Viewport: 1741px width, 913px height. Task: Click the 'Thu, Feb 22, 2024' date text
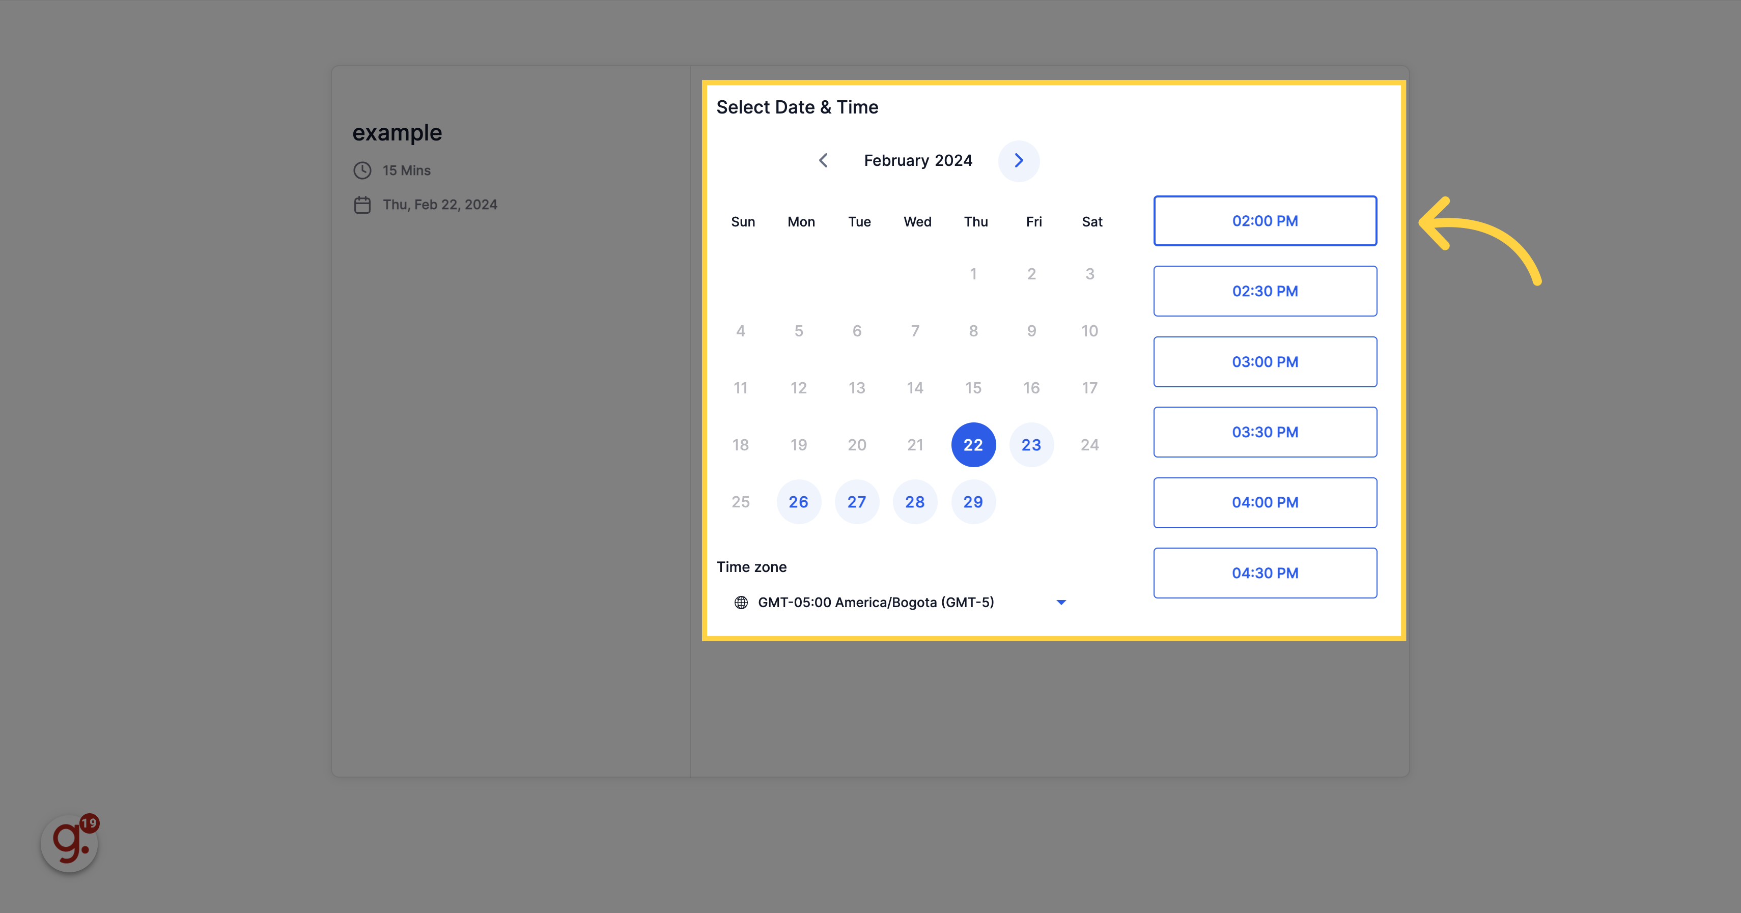[x=440, y=205]
